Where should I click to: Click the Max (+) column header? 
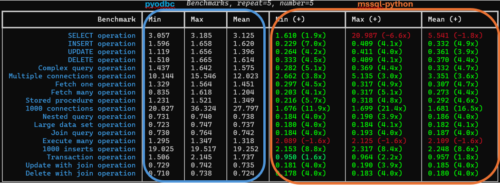(367, 19)
